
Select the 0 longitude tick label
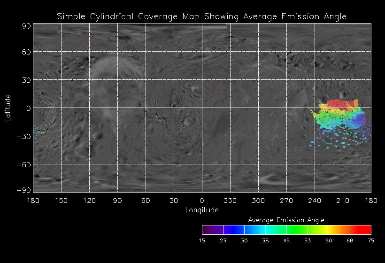pyautogui.click(x=202, y=201)
